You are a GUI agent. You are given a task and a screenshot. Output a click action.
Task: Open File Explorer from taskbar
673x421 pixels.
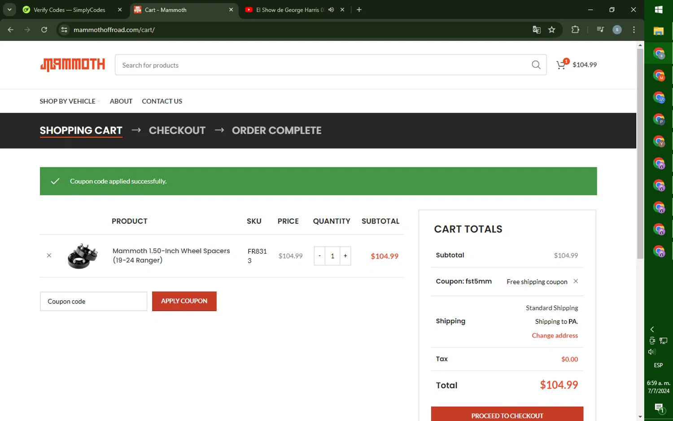click(x=659, y=31)
